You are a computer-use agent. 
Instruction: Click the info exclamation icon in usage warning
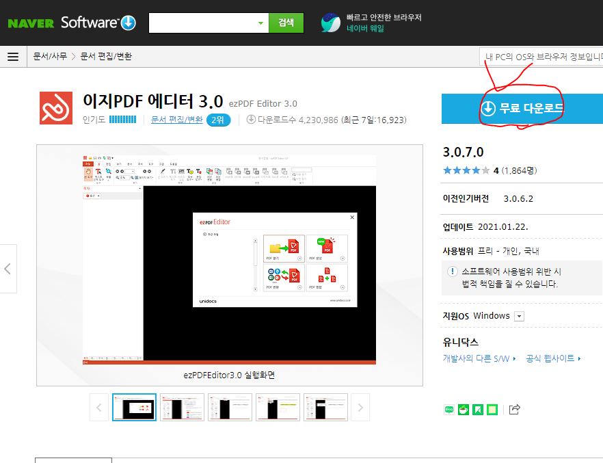[x=453, y=272]
